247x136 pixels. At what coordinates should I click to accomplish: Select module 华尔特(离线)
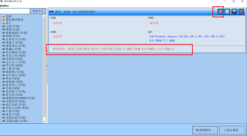coord(14,65)
